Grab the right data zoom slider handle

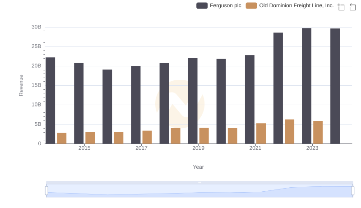(x=352, y=191)
